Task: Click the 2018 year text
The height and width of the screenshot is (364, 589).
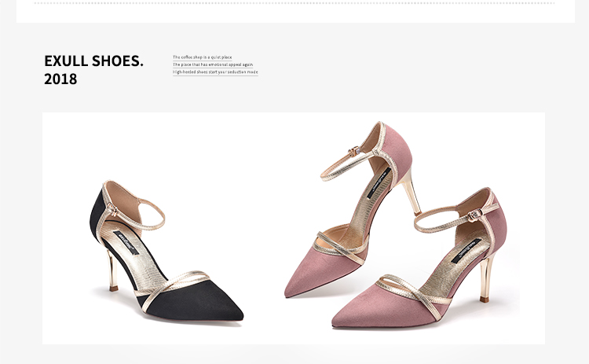Action: (60, 79)
